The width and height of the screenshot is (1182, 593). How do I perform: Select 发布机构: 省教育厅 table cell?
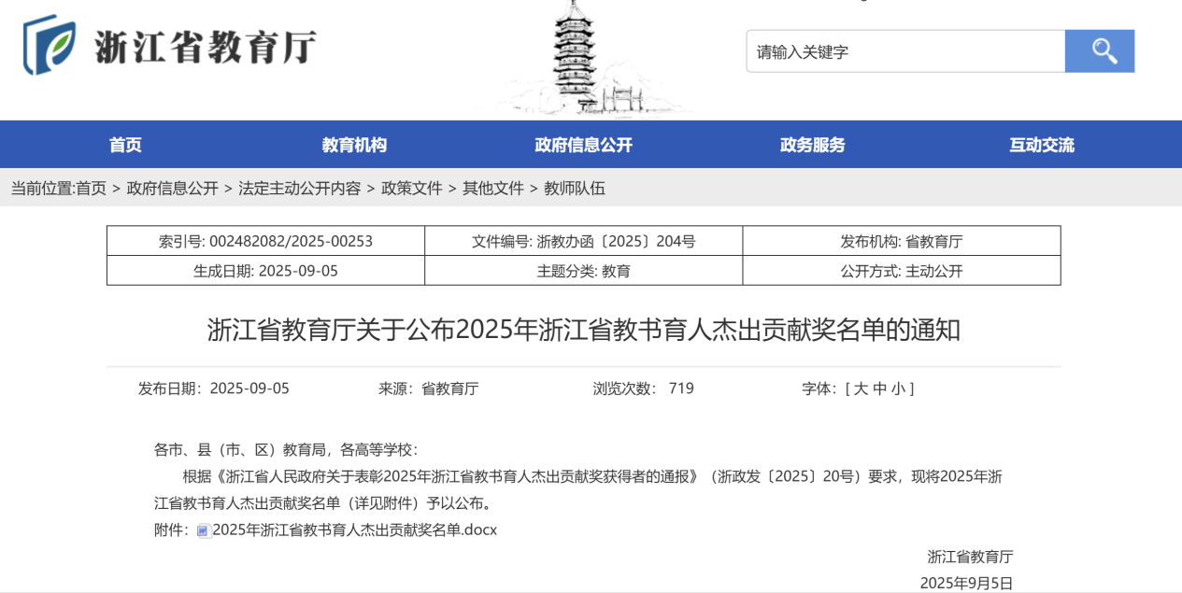point(902,241)
